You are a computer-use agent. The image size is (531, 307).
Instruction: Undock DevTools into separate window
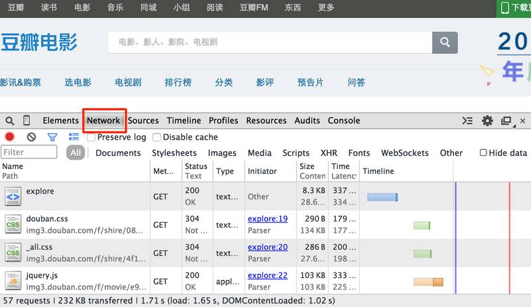506,121
